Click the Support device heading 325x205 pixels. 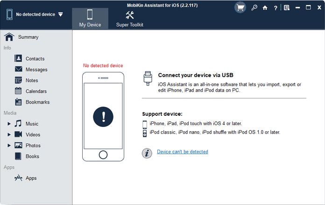point(162,114)
